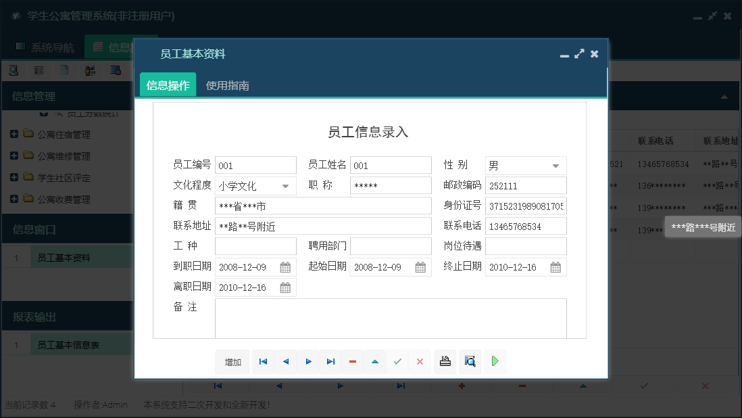Click the first-record navigation icon
The height and width of the screenshot is (418, 742).
click(263, 362)
